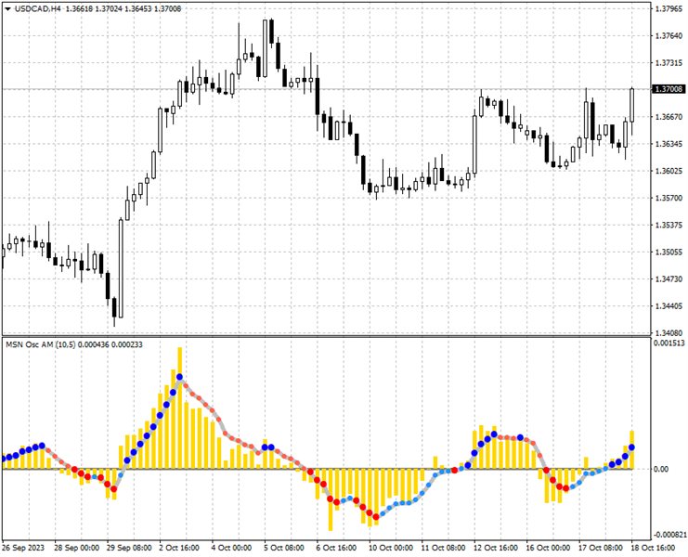Click the last blue dot at the right end
This screenshot has height=557, width=688.
point(632,447)
